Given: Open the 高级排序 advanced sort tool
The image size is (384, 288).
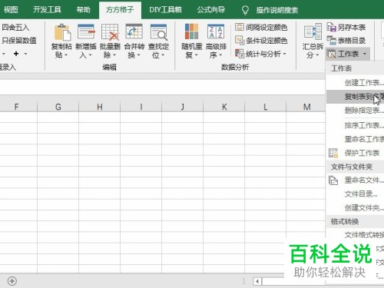Looking at the screenshot, I should pyautogui.click(x=216, y=41).
